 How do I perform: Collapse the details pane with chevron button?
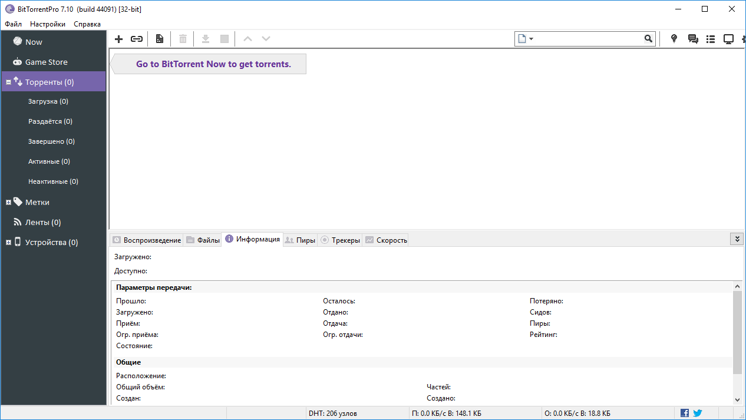pos(736,239)
